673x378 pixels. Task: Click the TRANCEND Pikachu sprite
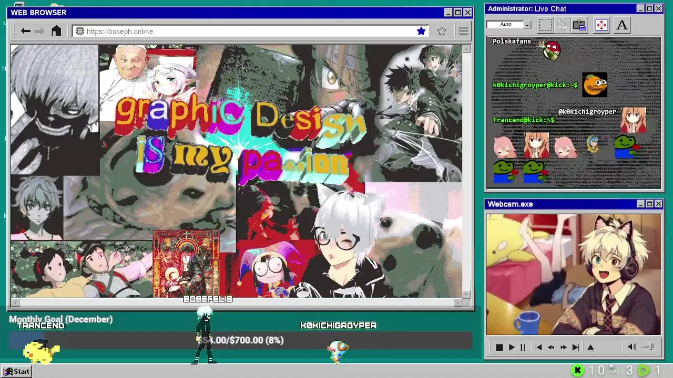tap(42, 351)
